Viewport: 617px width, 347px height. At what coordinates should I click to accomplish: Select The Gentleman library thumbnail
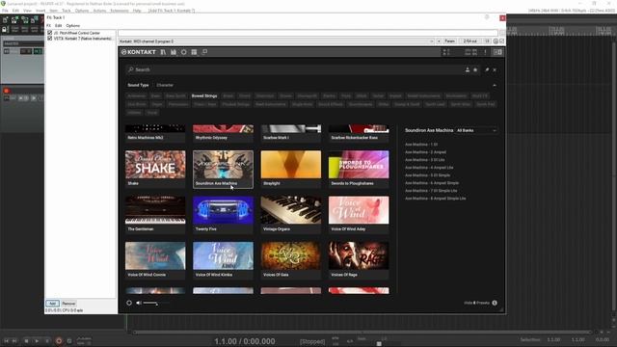(x=155, y=214)
